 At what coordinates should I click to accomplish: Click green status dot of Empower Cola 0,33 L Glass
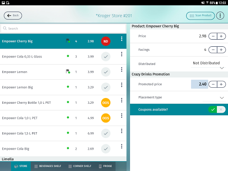pos(68,56)
